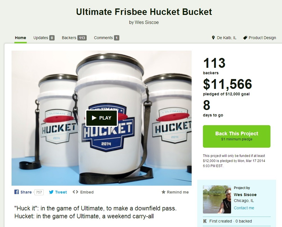
Task: Open the Comments tab
Action: click(x=106, y=38)
